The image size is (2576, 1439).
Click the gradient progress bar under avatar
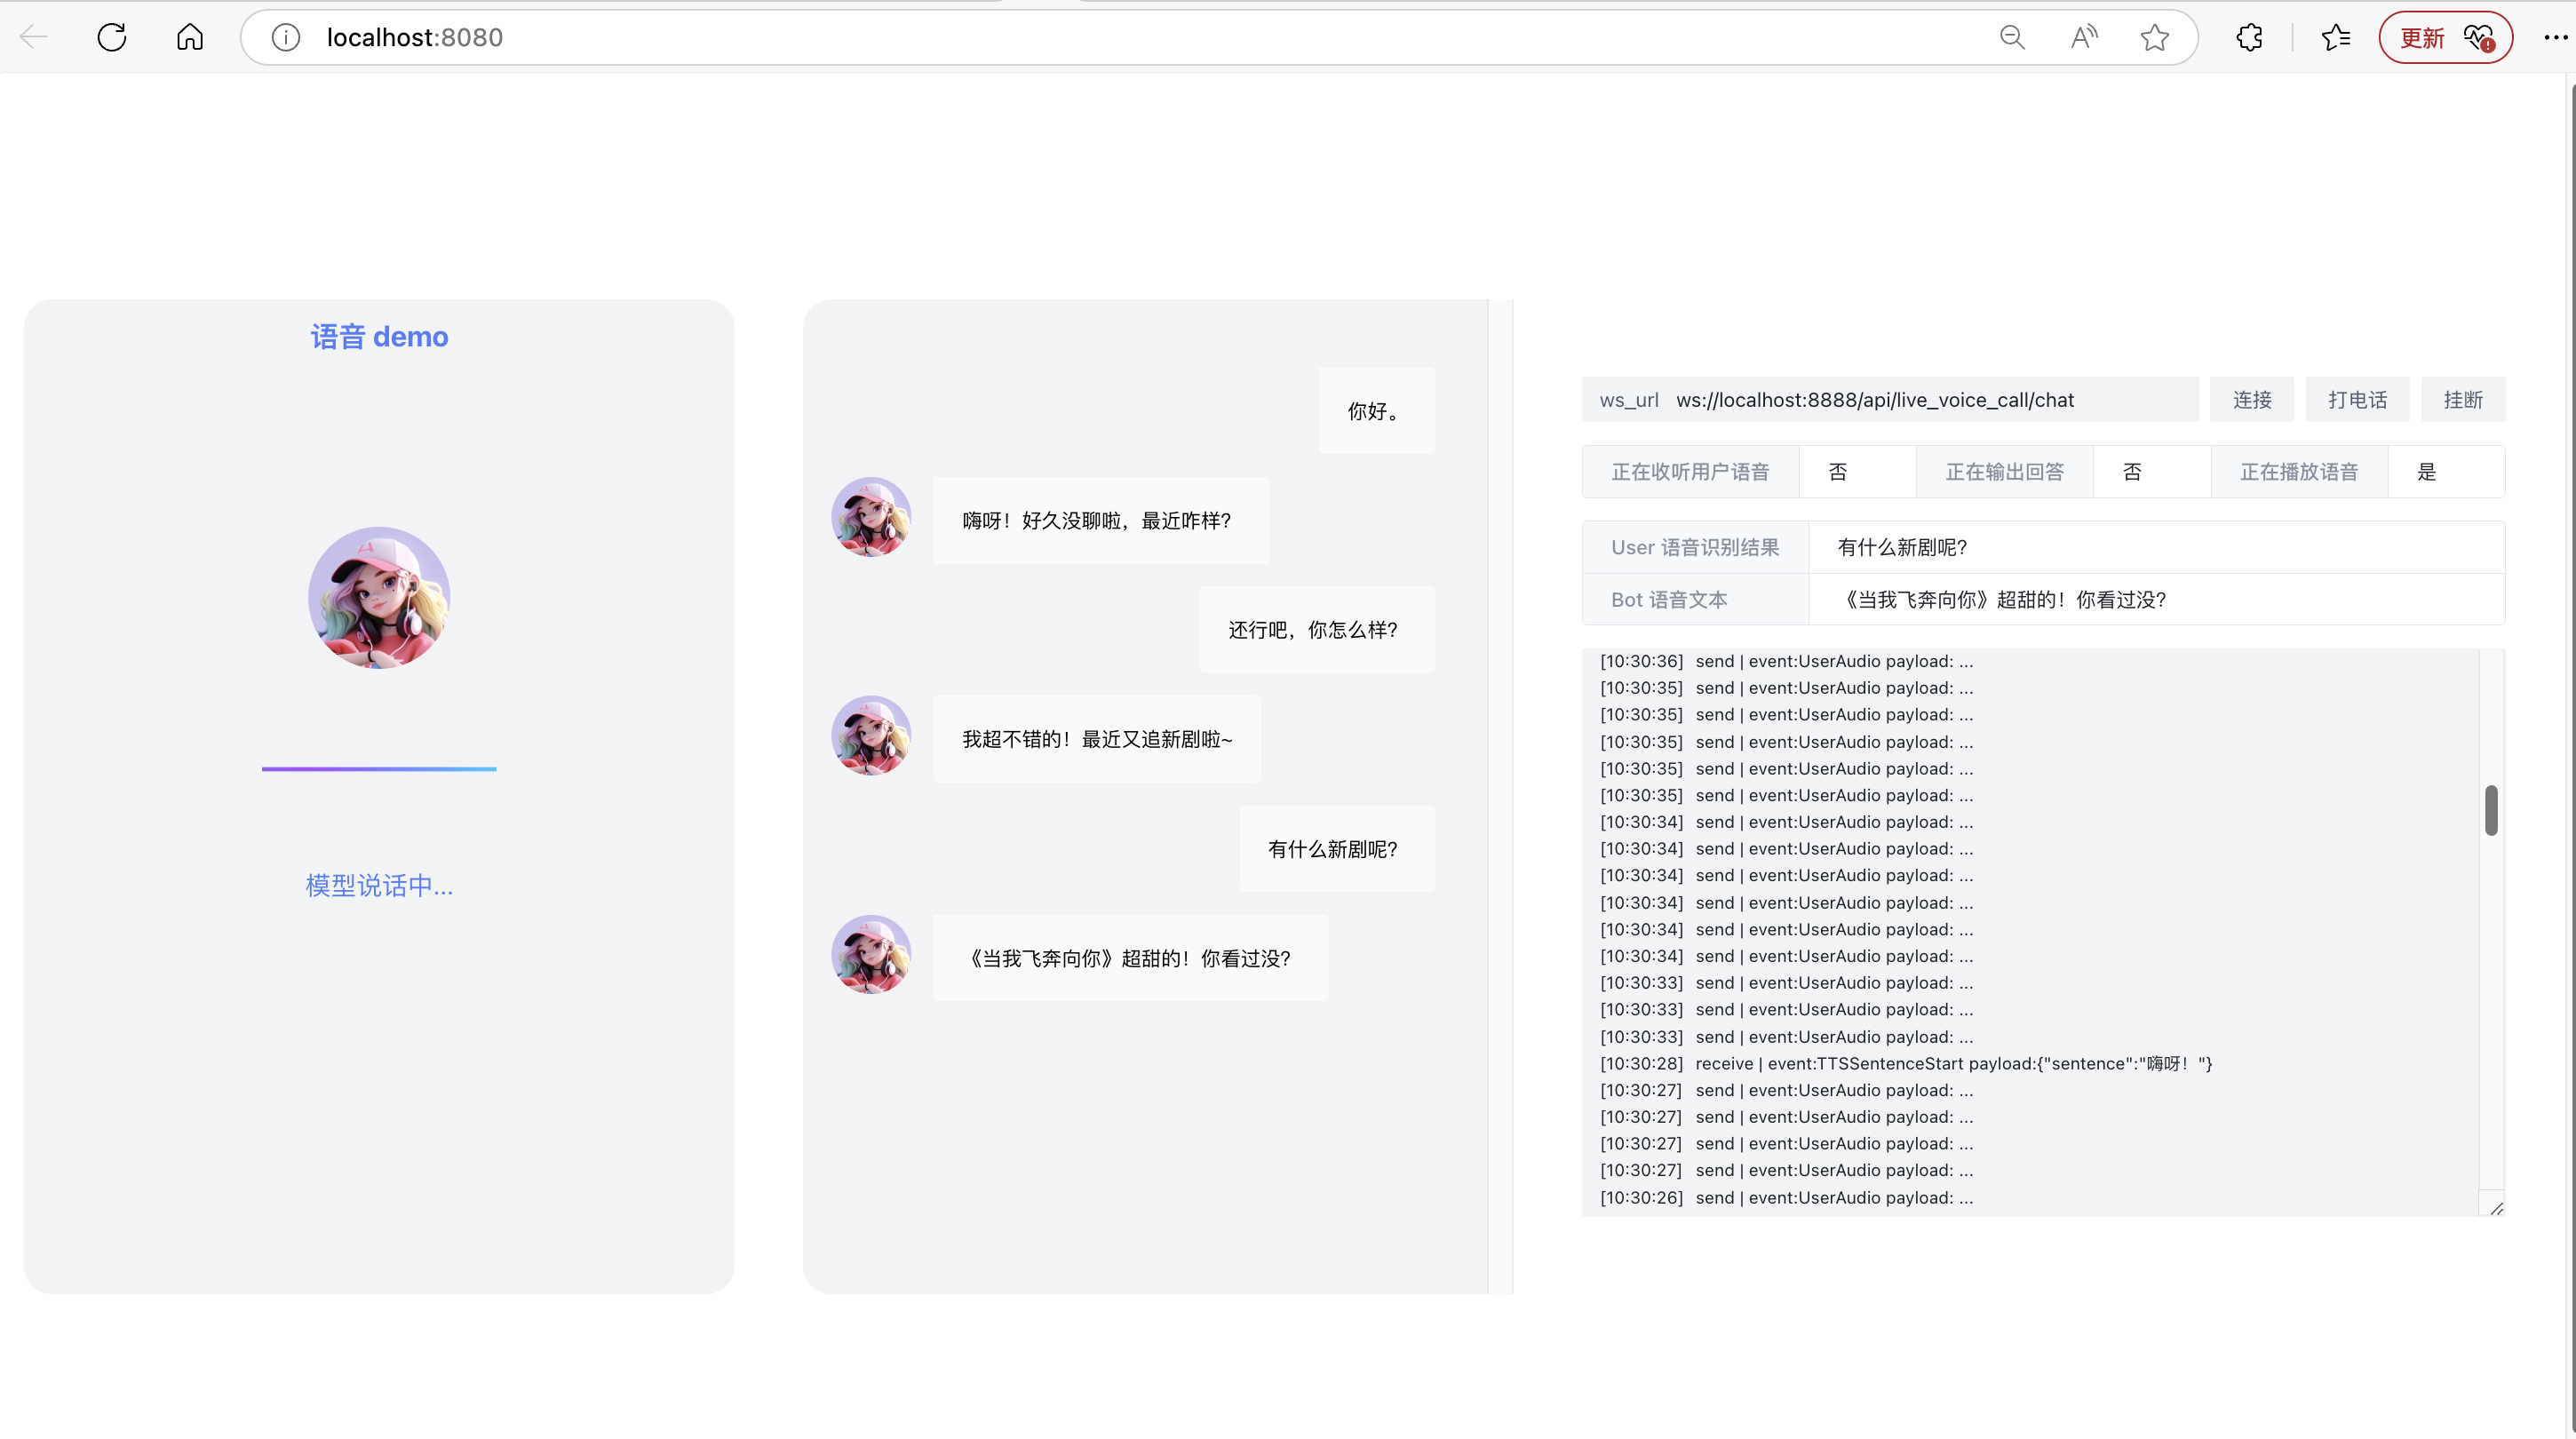click(379, 769)
